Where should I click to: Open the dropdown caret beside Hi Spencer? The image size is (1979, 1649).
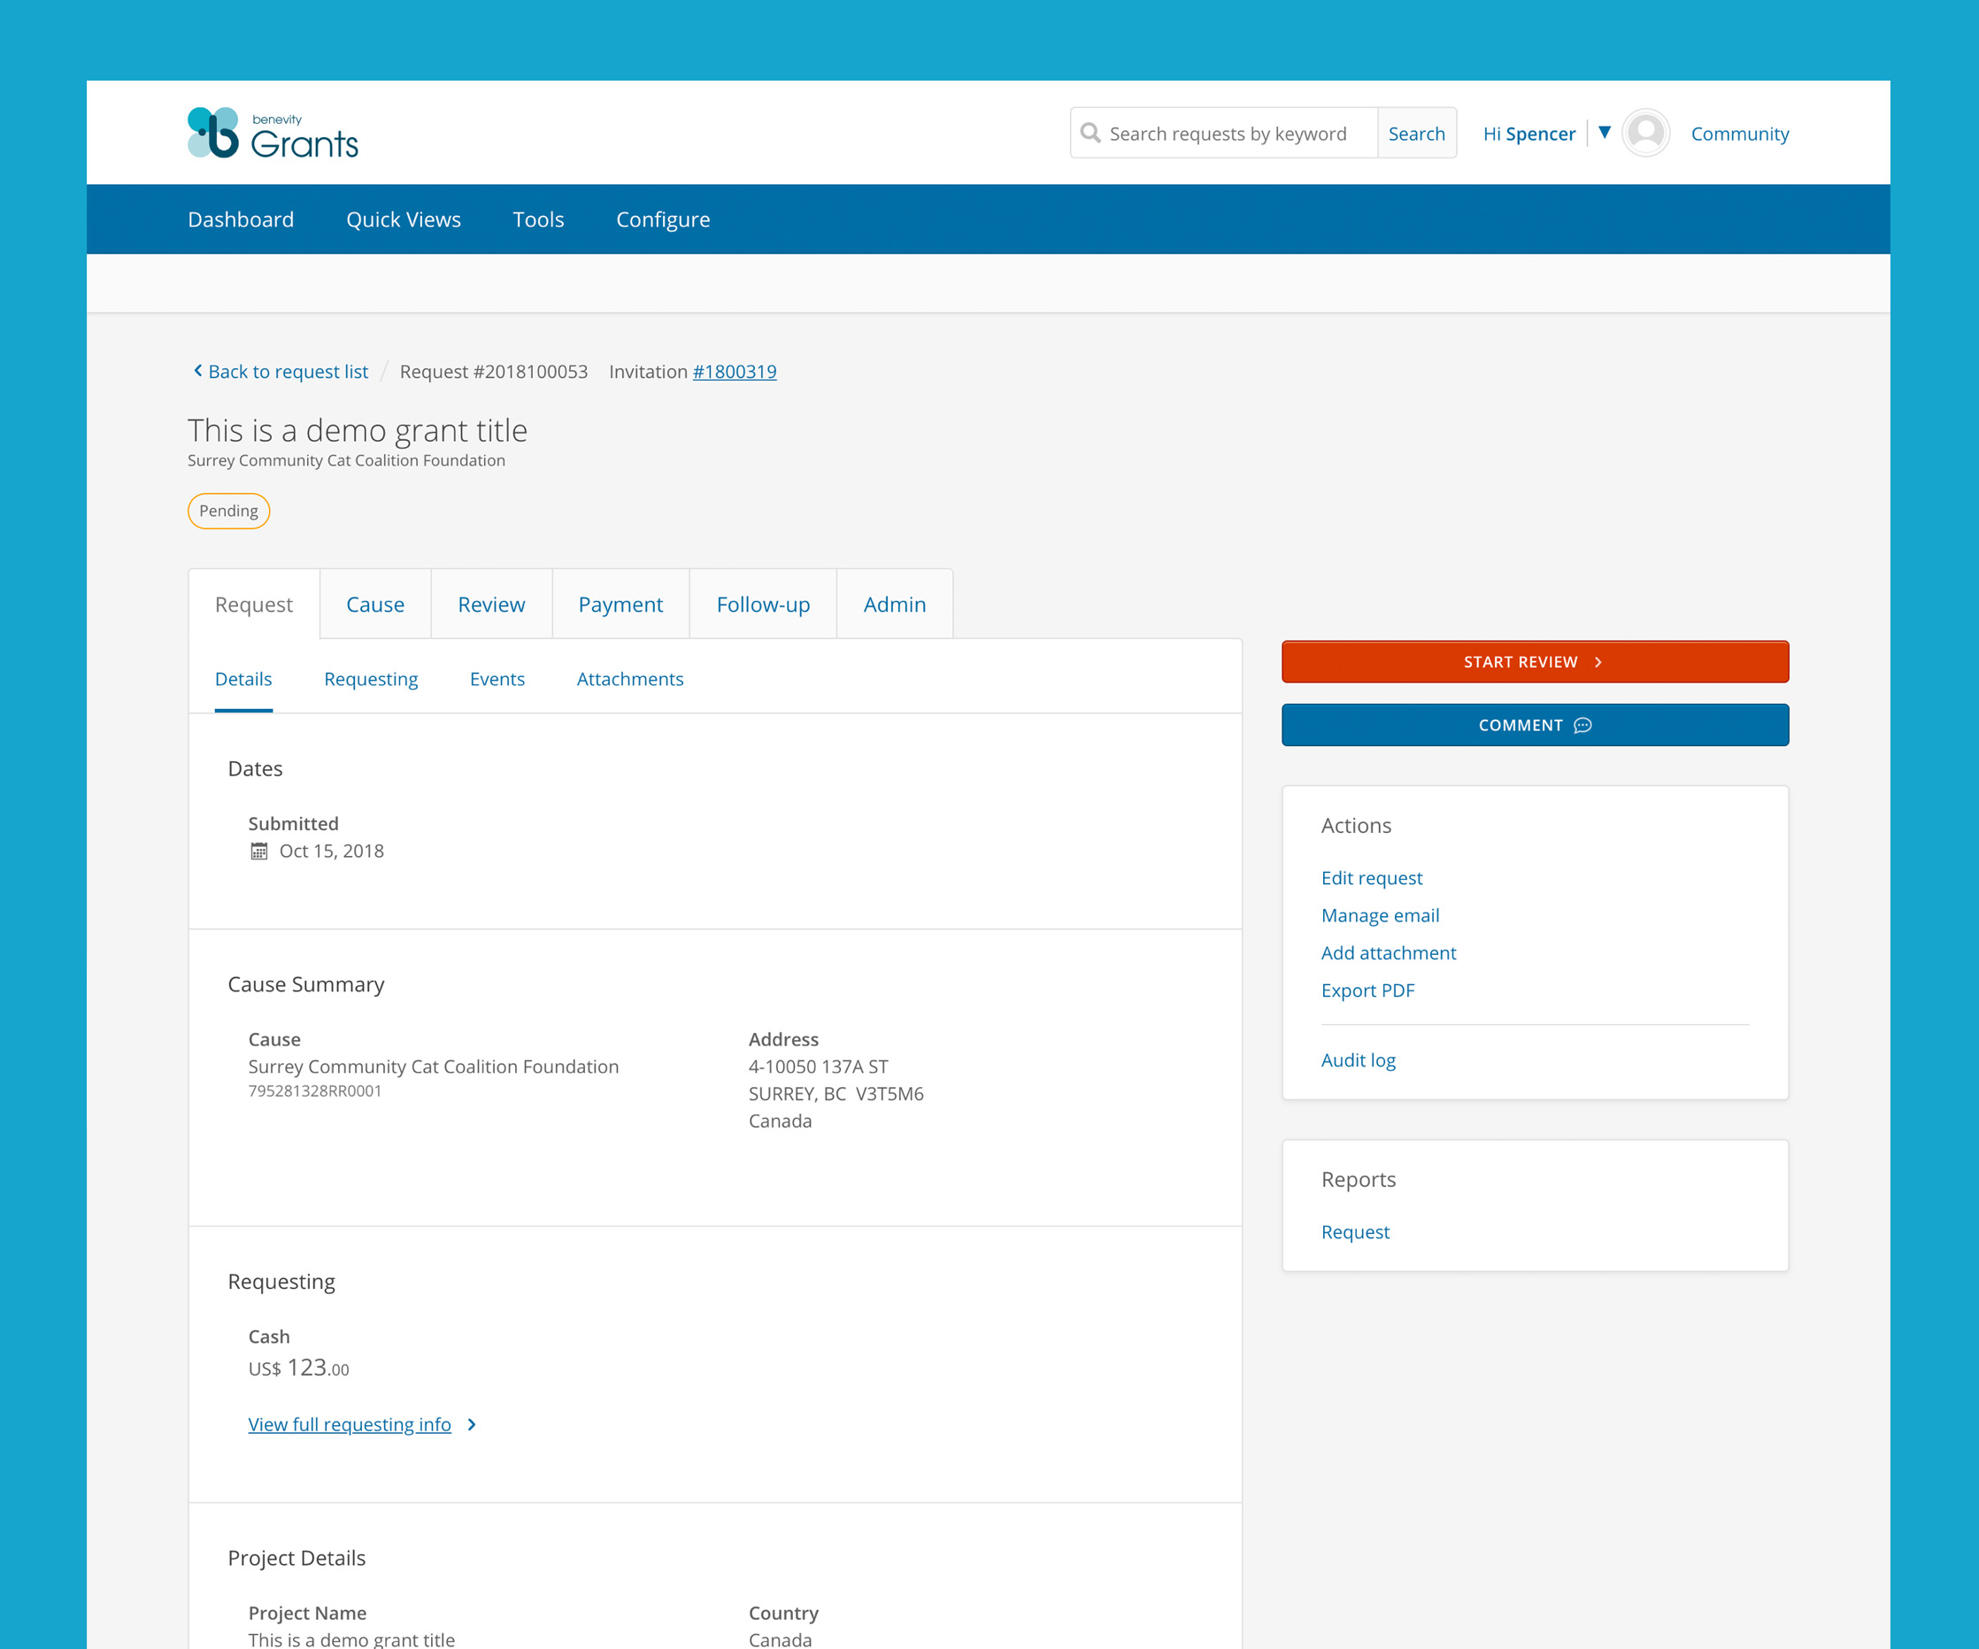click(1606, 132)
